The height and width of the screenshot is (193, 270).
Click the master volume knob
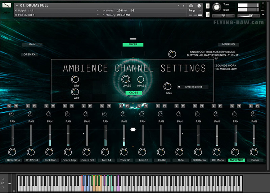[x=172, y=54]
